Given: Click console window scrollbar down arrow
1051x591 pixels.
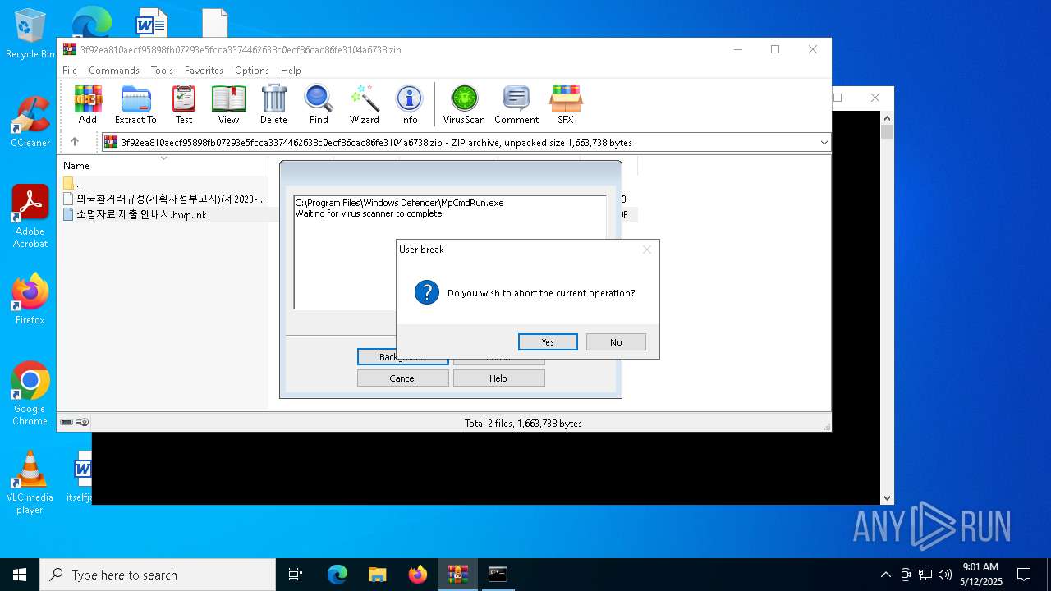Looking at the screenshot, I should pyautogui.click(x=887, y=497).
